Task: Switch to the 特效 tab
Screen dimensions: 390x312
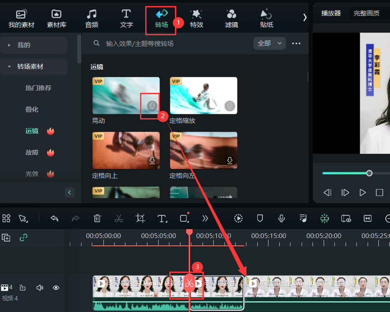Action: click(x=197, y=19)
